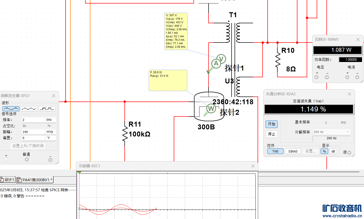Viewport: 364px width, 219px height.
Task: Select the sine waveform button
Action: (x=11, y=109)
